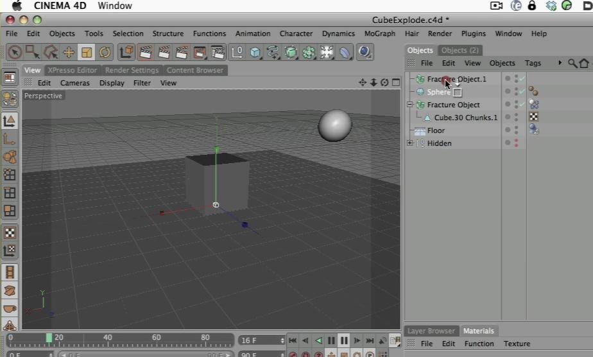Open the deformer objects blue capsule icon
593x357 pixels.
click(345, 52)
